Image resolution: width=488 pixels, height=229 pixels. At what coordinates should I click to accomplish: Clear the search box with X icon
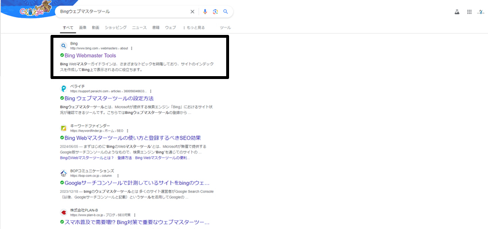coord(192,12)
